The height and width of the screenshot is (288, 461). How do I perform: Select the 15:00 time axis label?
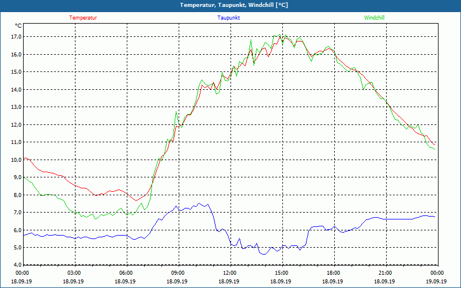282,273
